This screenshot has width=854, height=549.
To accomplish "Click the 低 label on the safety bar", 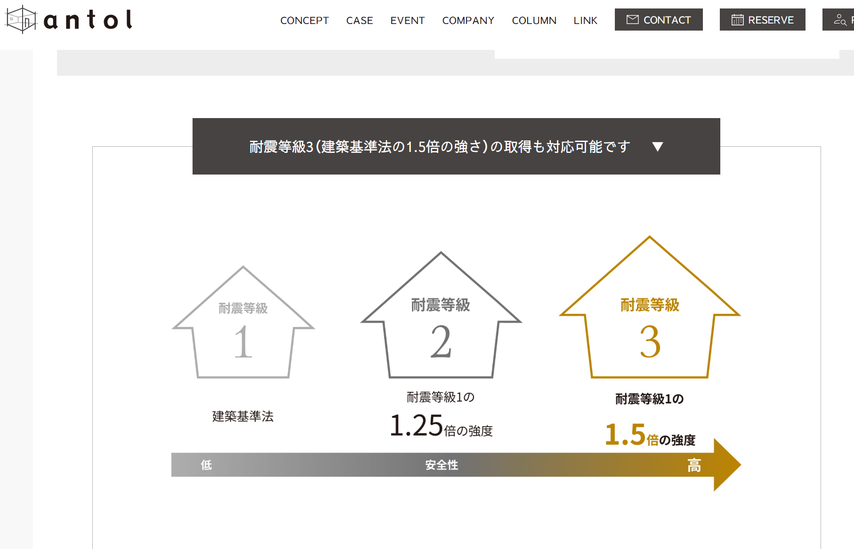I will pos(206,465).
